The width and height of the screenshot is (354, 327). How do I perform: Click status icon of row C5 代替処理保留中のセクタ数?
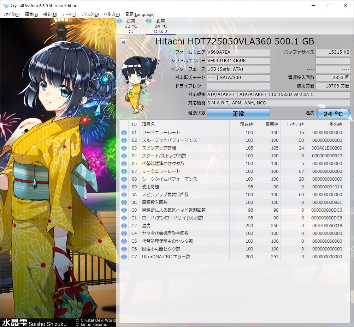(x=124, y=241)
